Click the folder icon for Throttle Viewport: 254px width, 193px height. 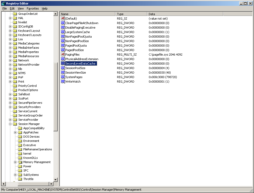coord(20,179)
